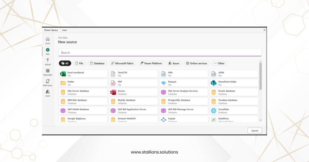This screenshot has height=162, width=309.
Task: Open the Home sidebar icon
Action: pos(48,39)
